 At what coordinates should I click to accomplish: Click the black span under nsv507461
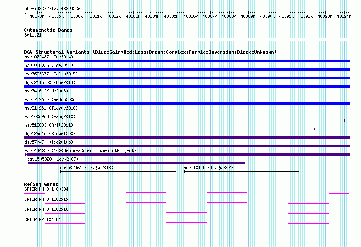118,172
